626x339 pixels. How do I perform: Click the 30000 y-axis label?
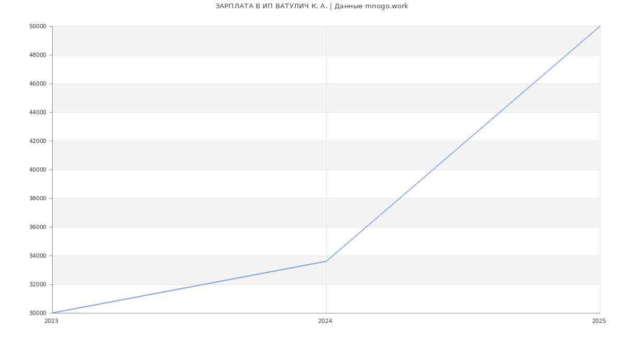(x=38, y=313)
